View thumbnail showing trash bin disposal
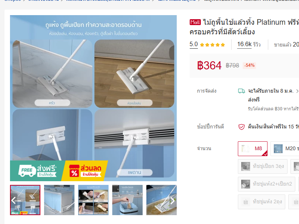 pyautogui.click(x=127, y=200)
